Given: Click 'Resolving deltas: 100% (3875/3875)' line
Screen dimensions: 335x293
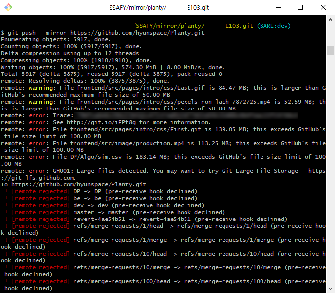Looking at the screenshot, I should point(85,81).
